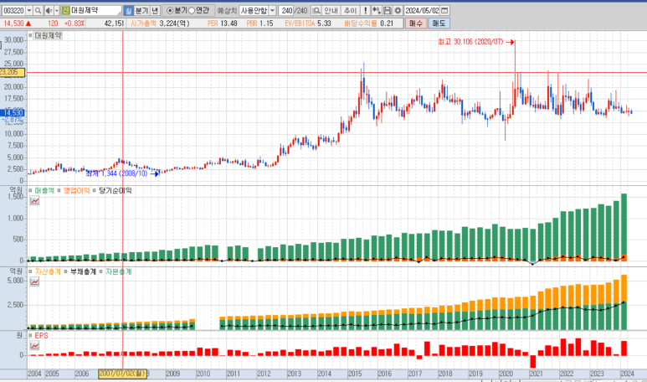Click the 안내 button
Image resolution: width=647 pixels, height=382 pixels.
click(x=331, y=10)
